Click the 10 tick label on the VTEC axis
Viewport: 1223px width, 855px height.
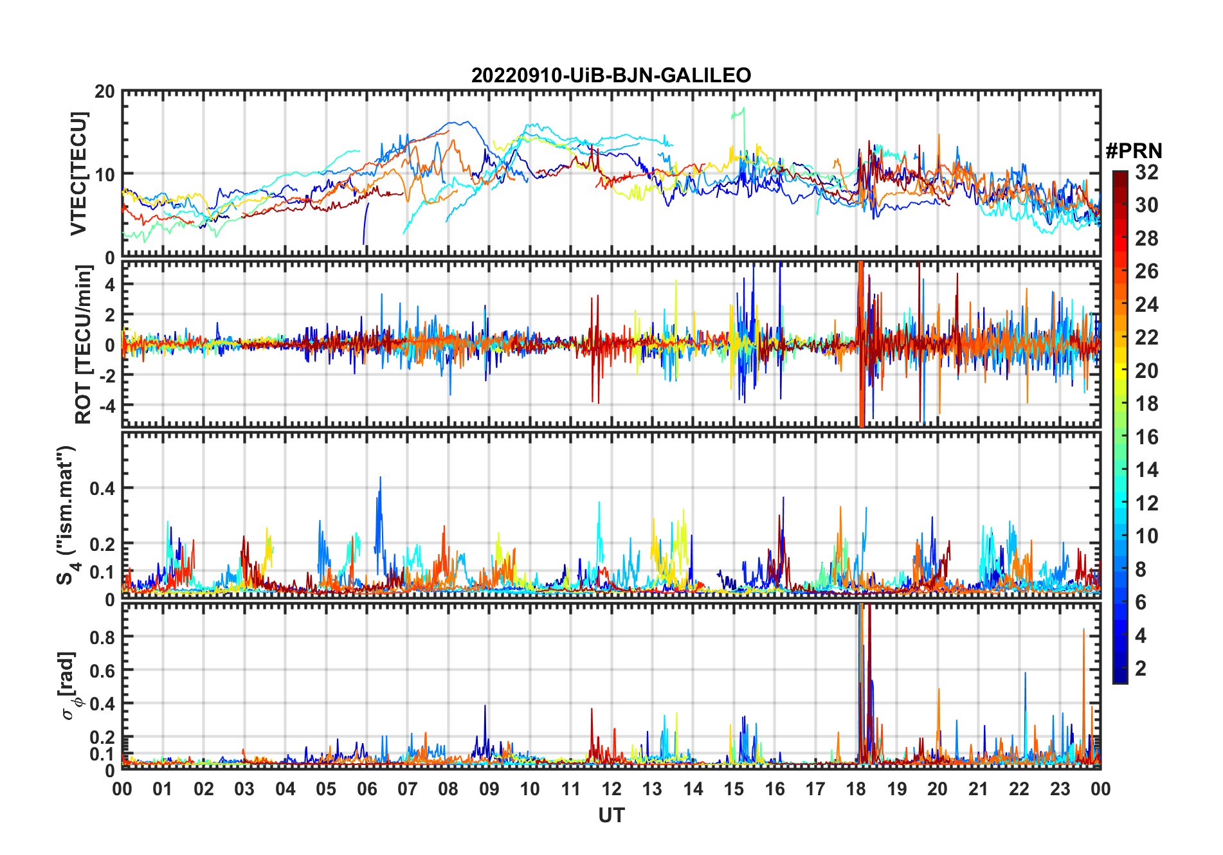tap(105, 174)
